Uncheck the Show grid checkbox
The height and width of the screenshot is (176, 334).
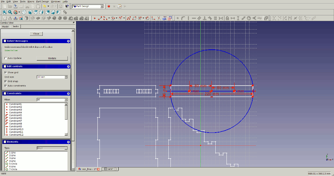pyautogui.click(x=6, y=72)
